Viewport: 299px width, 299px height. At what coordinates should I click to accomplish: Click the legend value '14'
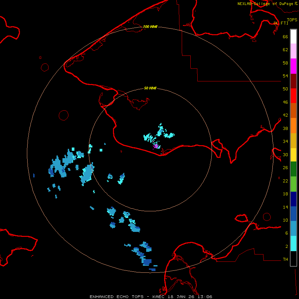[x=285, y=207]
